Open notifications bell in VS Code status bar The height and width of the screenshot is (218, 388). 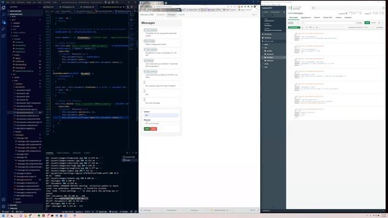tap(136, 212)
